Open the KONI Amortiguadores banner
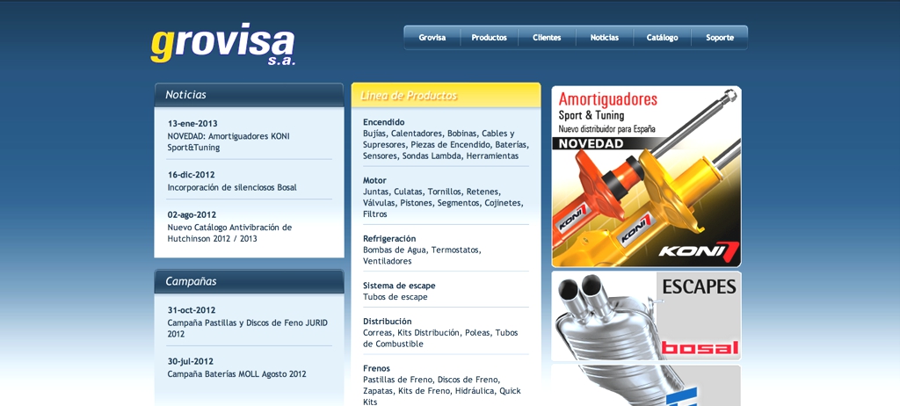The height and width of the screenshot is (406, 900). click(x=646, y=177)
